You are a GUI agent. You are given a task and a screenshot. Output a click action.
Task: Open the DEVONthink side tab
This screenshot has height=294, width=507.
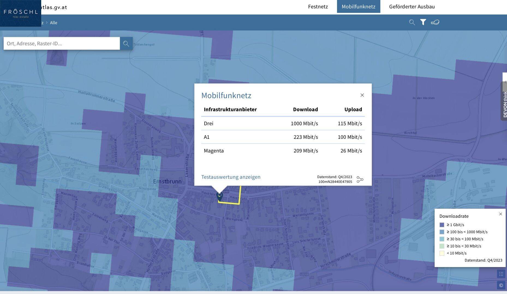[504, 103]
